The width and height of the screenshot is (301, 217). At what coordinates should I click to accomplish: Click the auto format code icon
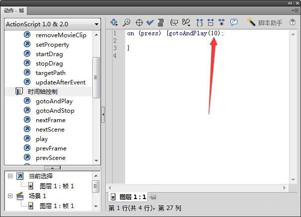[x=161, y=23]
